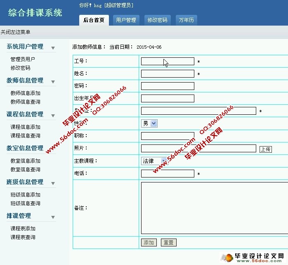This screenshot has height=265, width=288.
Task: Focus the 出生年月 input field
Action: click(x=168, y=98)
